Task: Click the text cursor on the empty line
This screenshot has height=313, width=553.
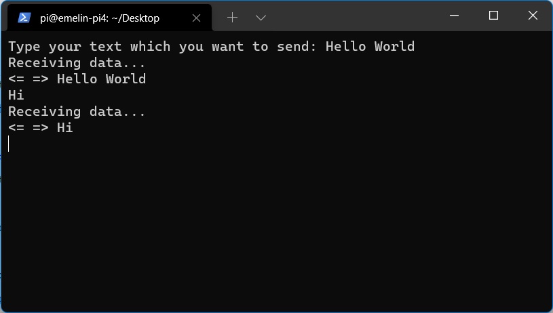Action: click(x=9, y=144)
